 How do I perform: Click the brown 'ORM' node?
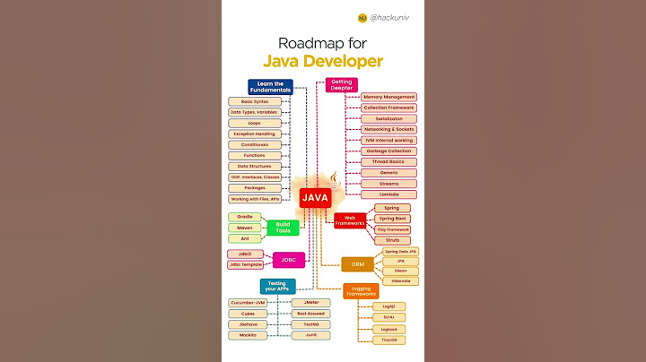click(358, 264)
